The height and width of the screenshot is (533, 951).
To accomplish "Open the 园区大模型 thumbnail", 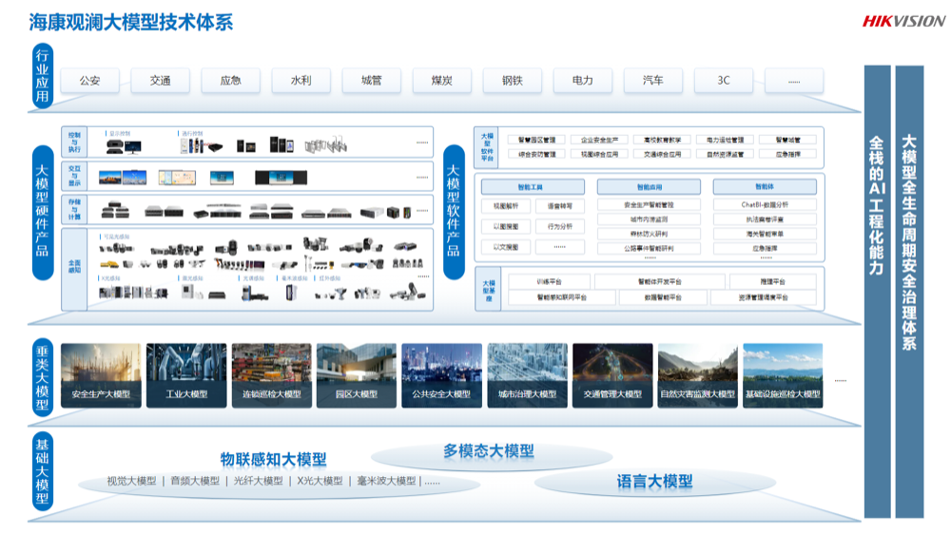I will tap(357, 375).
